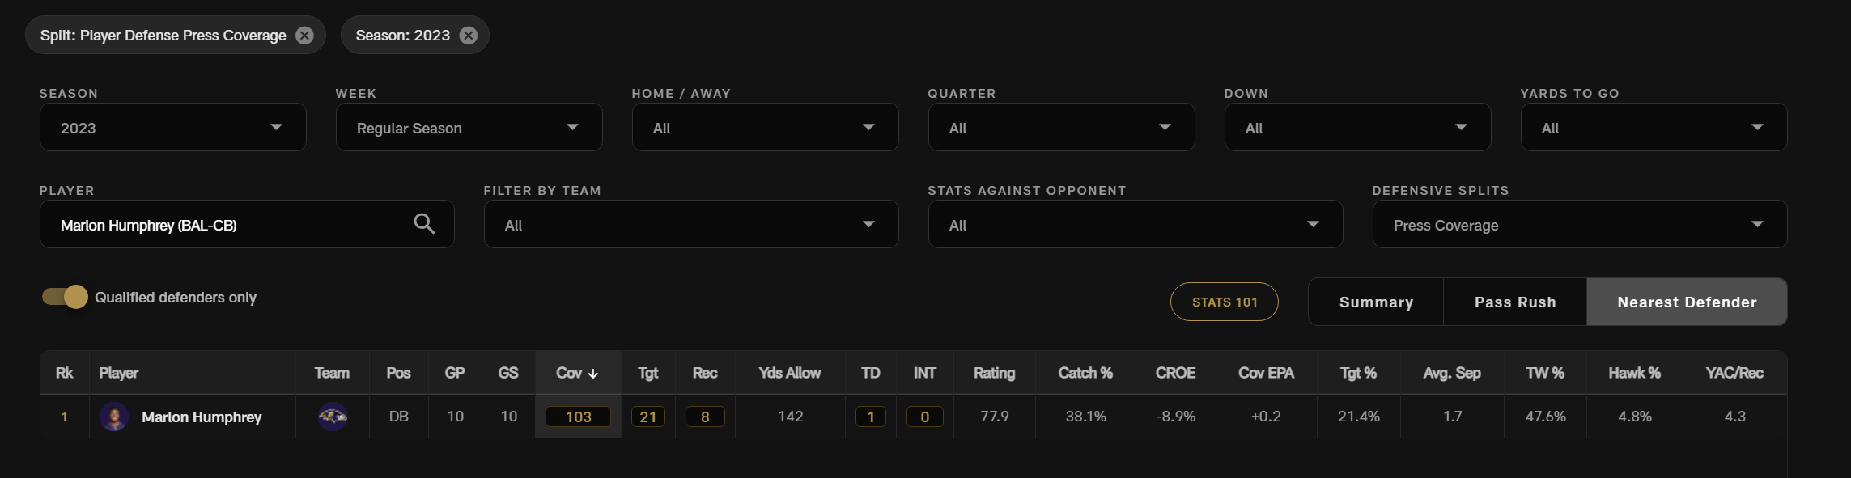
Task: Click the Player search input field
Action: tap(227, 224)
